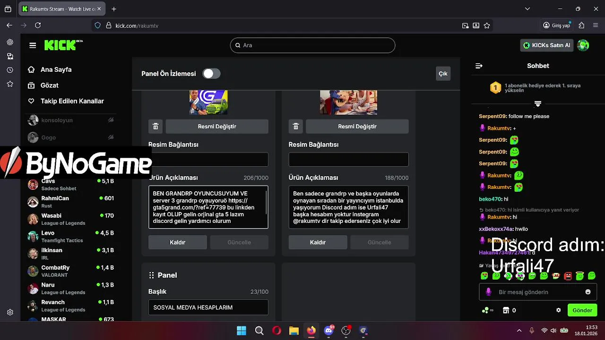
Task: Open recent tabs menu at top-left
Action: 8,9
